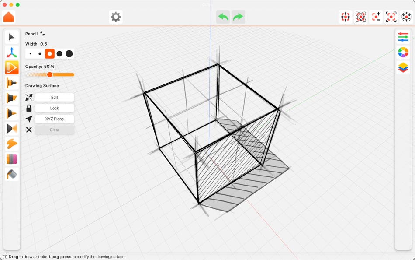415x260 pixels.
Task: Click the green undo arrow
Action: click(x=223, y=17)
